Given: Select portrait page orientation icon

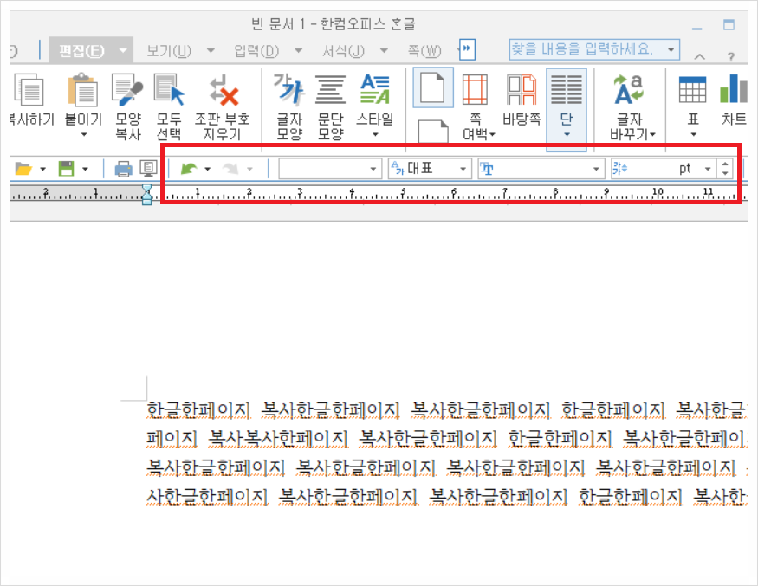Looking at the screenshot, I should [432, 88].
